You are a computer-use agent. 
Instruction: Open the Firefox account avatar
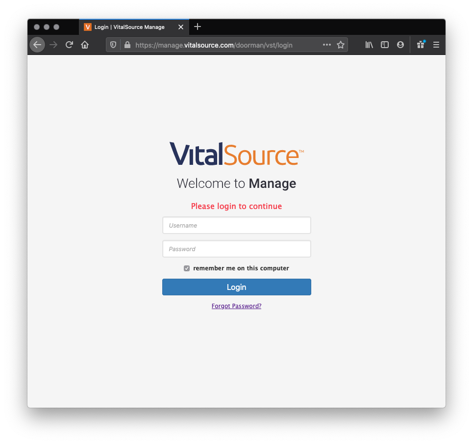point(400,45)
